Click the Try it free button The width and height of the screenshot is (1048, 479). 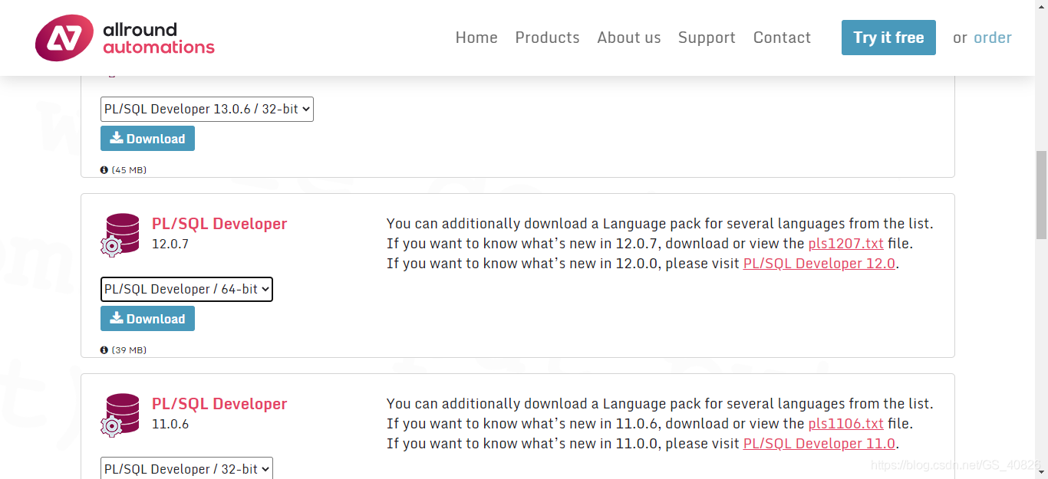(888, 37)
